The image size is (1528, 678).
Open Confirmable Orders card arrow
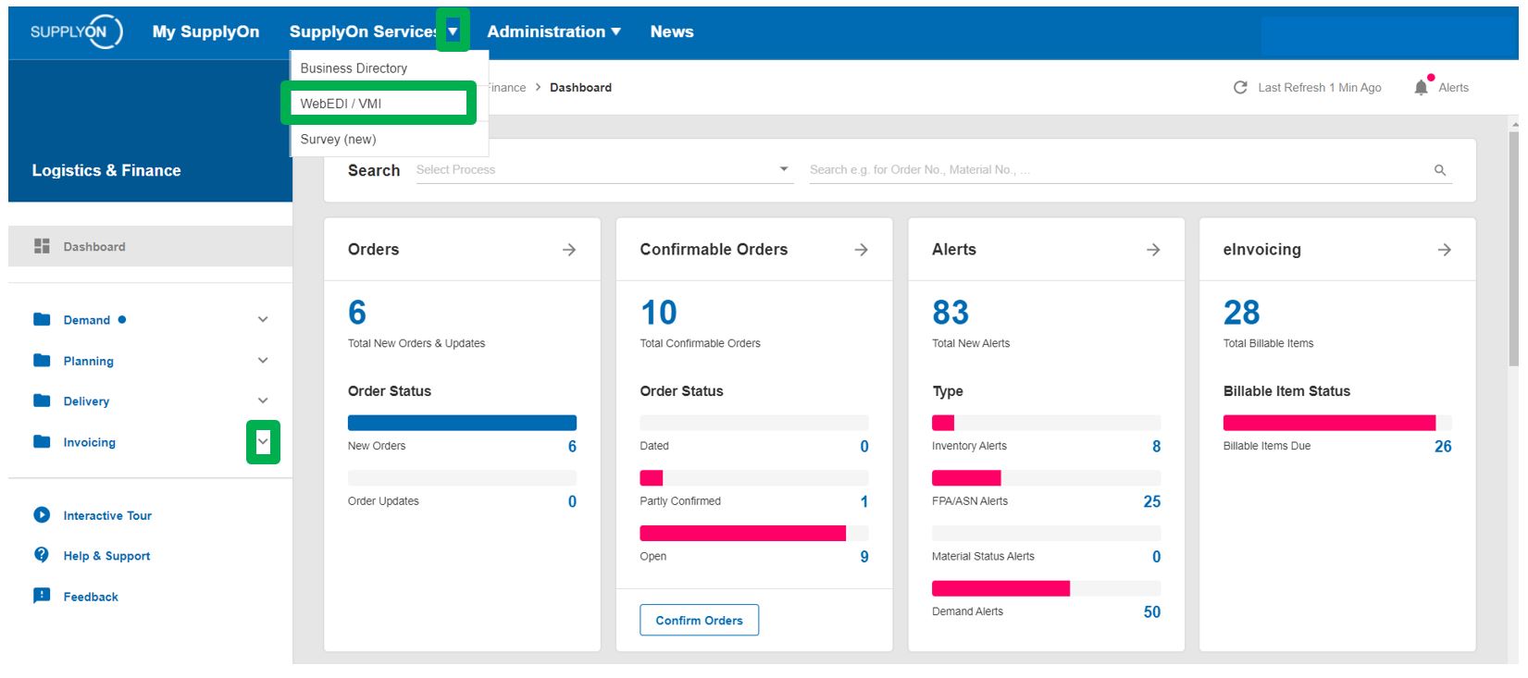[x=861, y=250]
